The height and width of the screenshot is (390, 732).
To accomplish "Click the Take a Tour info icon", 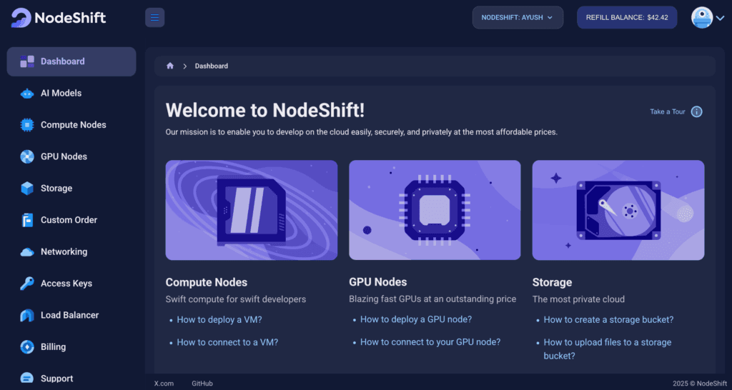I will tap(696, 111).
